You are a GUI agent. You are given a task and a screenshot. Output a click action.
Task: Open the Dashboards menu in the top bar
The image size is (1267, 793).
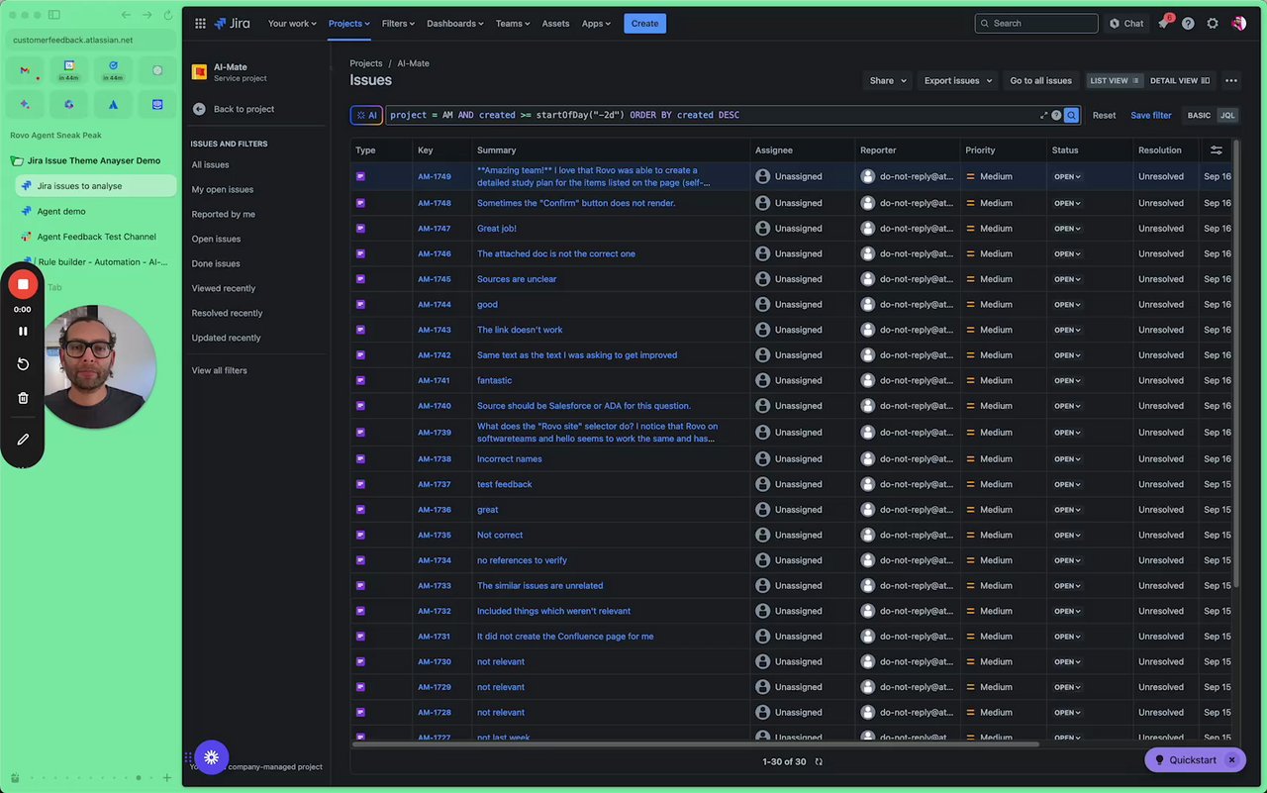click(455, 24)
